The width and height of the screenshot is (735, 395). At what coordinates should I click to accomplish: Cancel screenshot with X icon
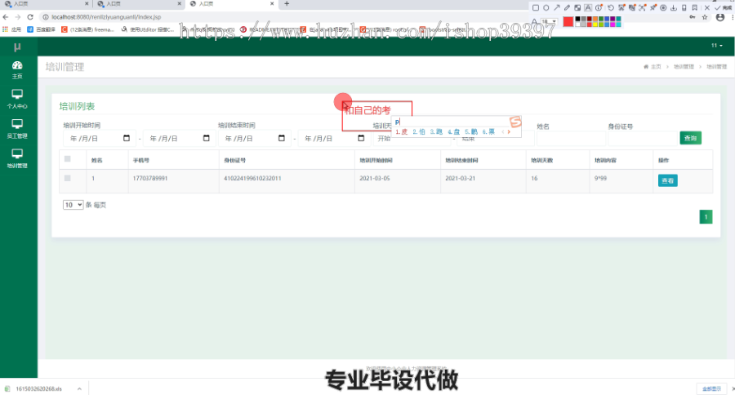point(707,7)
